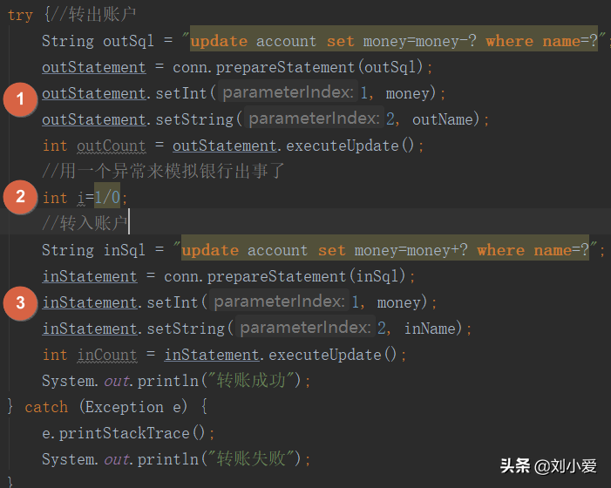Click the highlighted 1/0 expression
611x488 pixels.
tap(107, 198)
